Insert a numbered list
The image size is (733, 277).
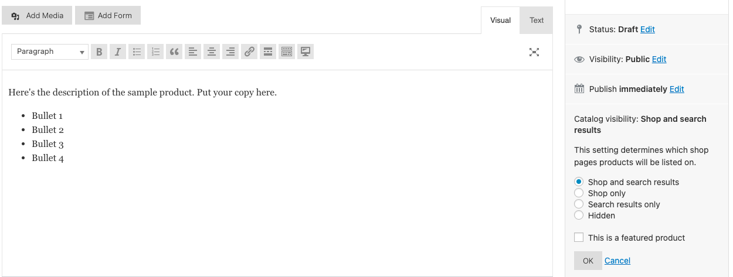(x=155, y=52)
